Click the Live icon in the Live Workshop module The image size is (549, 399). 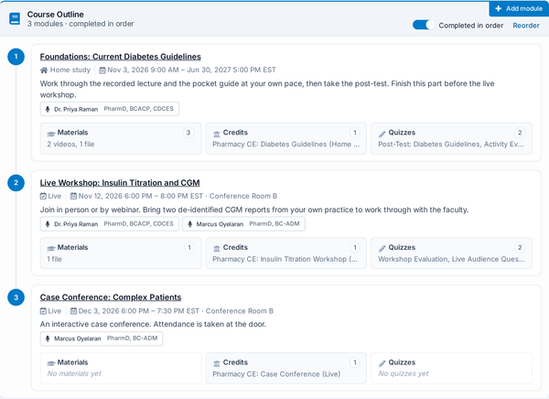tap(43, 196)
